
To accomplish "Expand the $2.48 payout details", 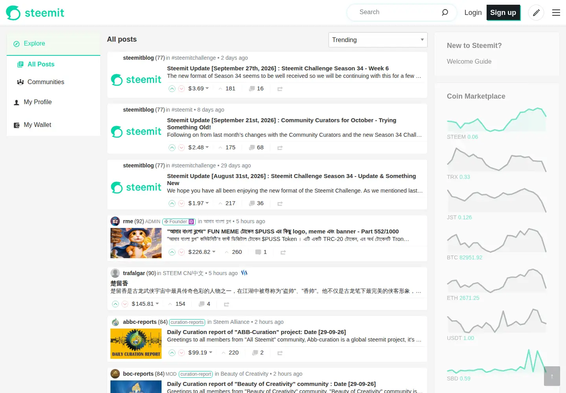I will point(198,147).
